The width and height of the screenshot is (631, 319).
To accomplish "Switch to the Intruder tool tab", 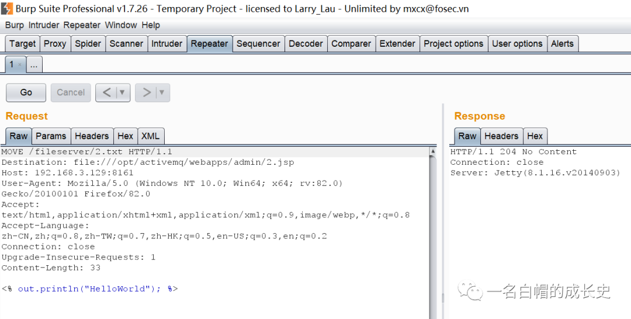I will click(167, 44).
